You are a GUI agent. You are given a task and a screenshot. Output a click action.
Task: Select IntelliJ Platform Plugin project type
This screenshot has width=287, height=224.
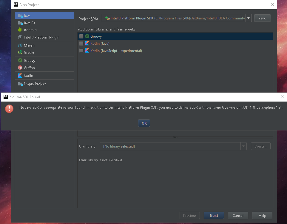point(44,37)
